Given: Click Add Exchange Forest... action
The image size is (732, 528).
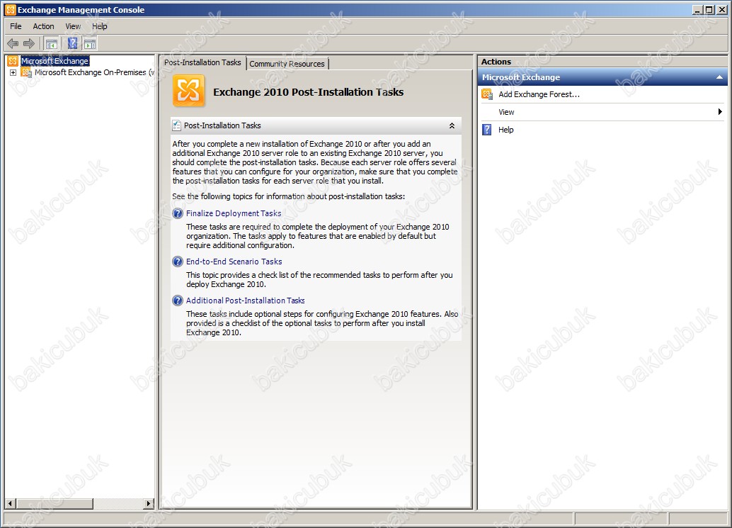Looking at the screenshot, I should (x=539, y=94).
